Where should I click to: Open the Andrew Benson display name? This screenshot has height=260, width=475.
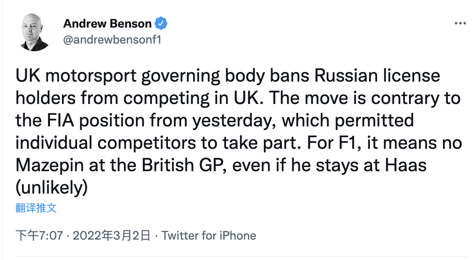coord(107,24)
